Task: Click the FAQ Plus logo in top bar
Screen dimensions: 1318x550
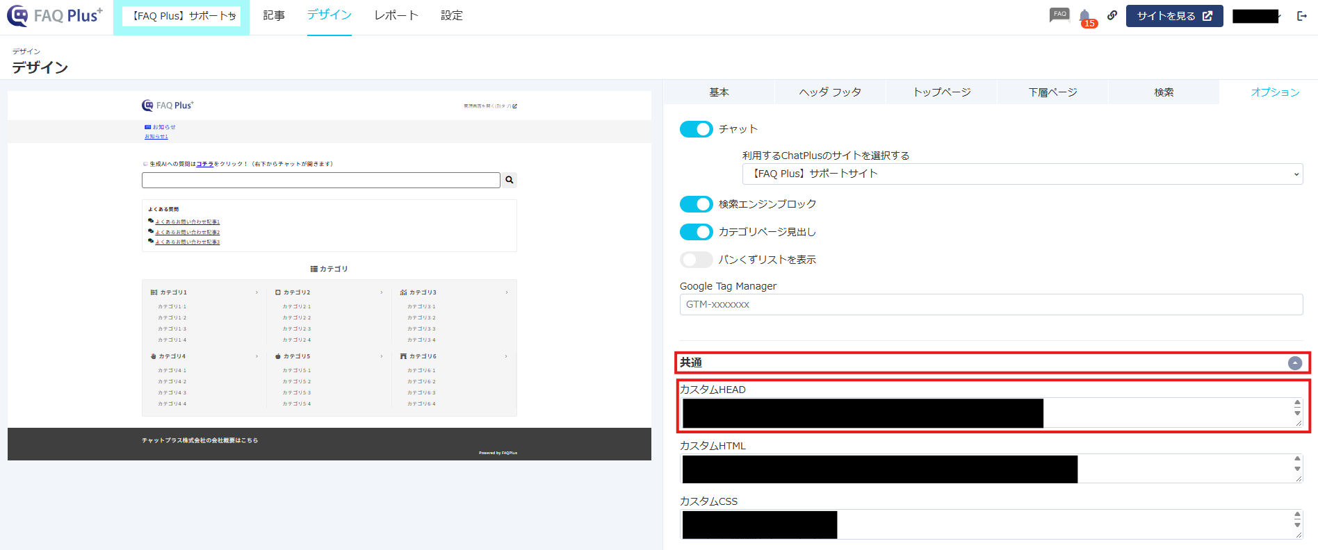Action: tap(55, 15)
